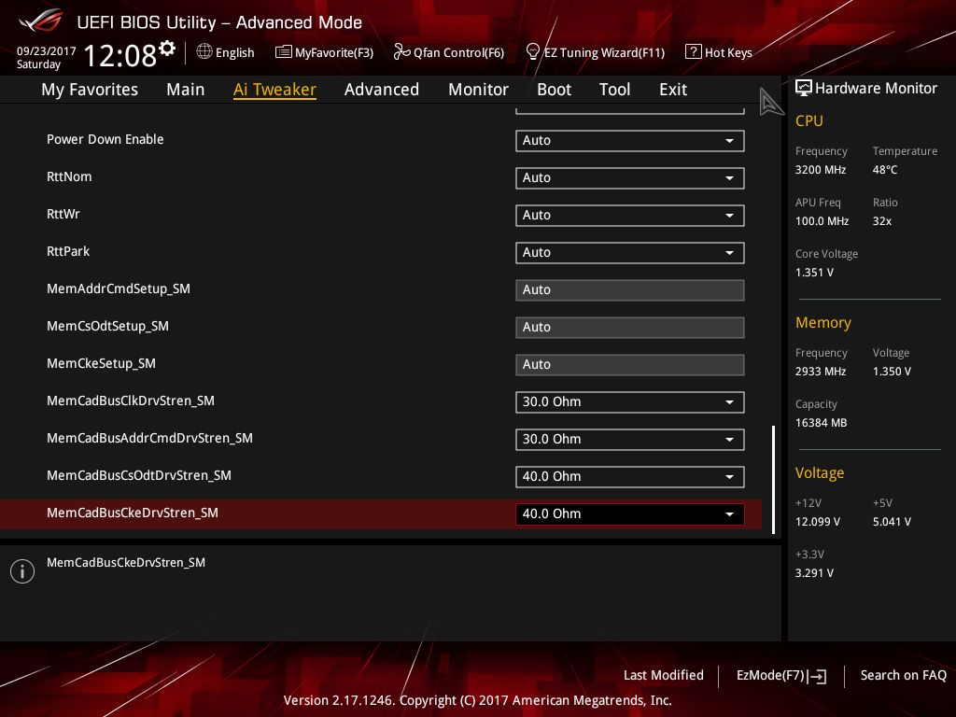
Task: Select the Power Down Enable label
Action: tap(105, 140)
